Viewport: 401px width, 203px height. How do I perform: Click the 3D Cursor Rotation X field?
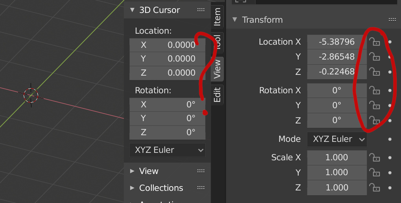tap(167, 105)
